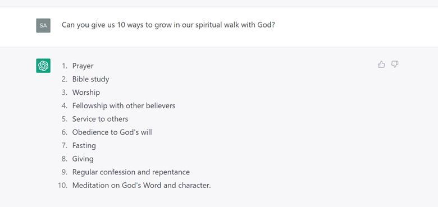This screenshot has width=438, height=207.
Task: Select the Fasting list item
Action: 84,146
